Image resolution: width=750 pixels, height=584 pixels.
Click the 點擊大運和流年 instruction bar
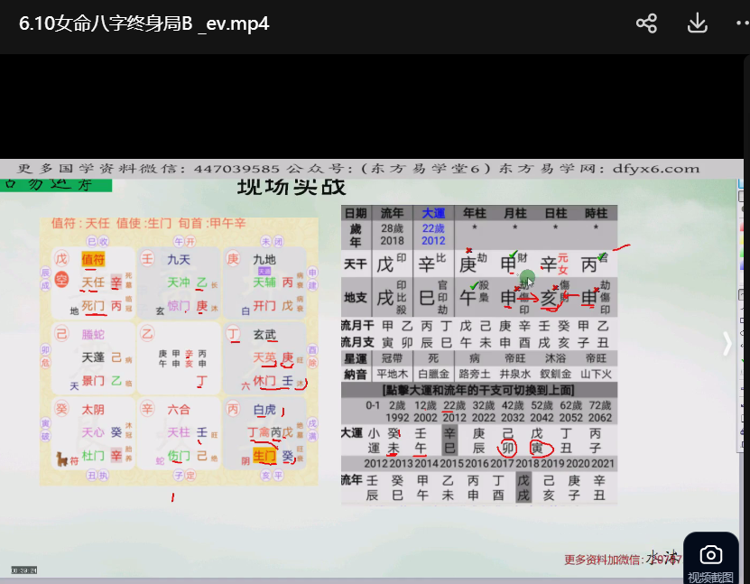tap(479, 390)
